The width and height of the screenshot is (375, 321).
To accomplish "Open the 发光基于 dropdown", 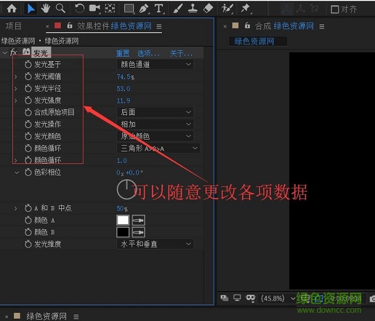I will 156,64.
